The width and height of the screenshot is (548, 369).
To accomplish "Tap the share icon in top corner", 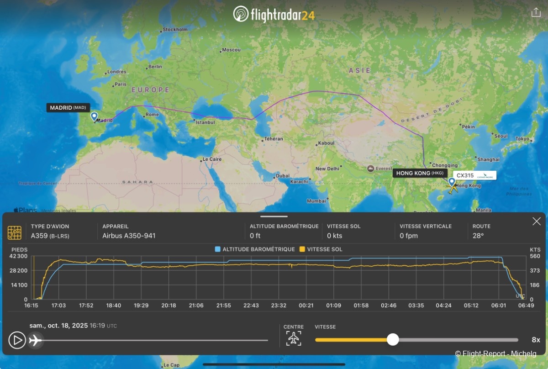I will (536, 12).
